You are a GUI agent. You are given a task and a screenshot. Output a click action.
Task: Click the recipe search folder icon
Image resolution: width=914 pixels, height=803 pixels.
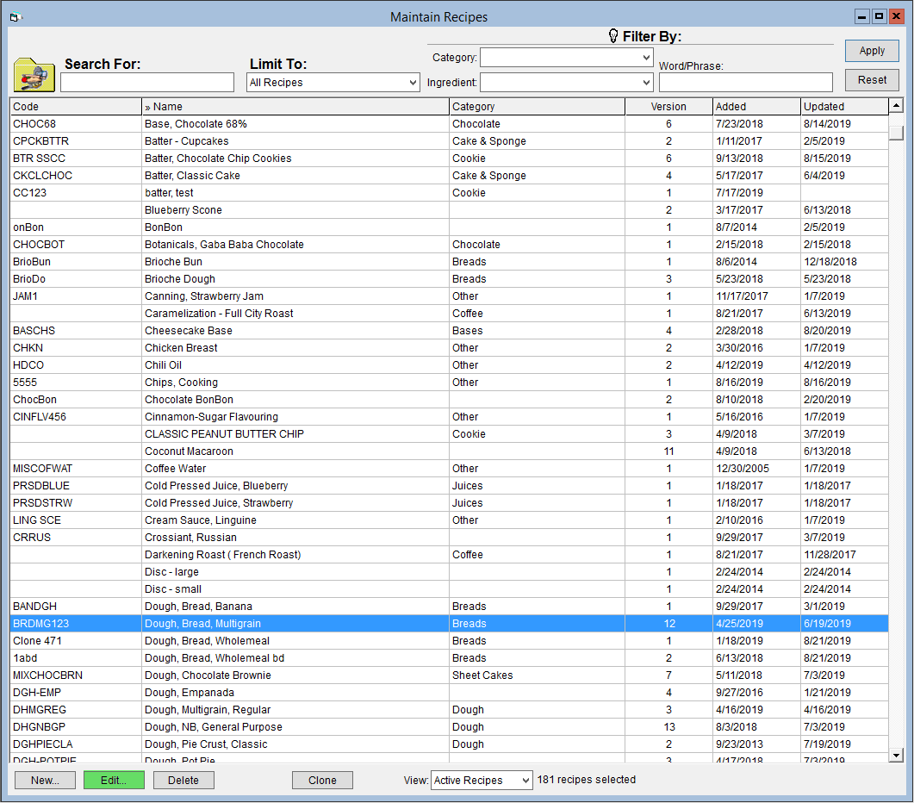[x=34, y=75]
